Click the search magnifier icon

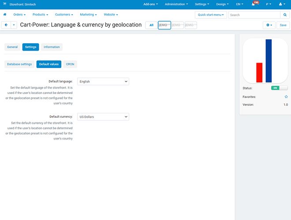pos(285,15)
